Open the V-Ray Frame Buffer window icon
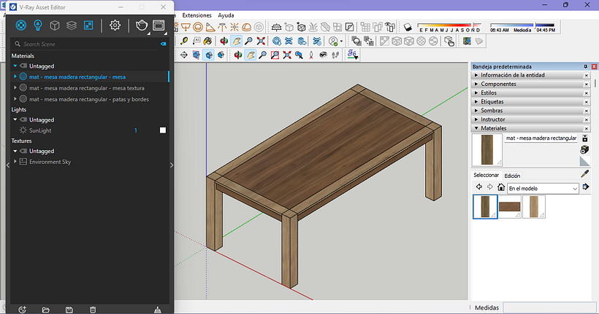 [x=159, y=25]
